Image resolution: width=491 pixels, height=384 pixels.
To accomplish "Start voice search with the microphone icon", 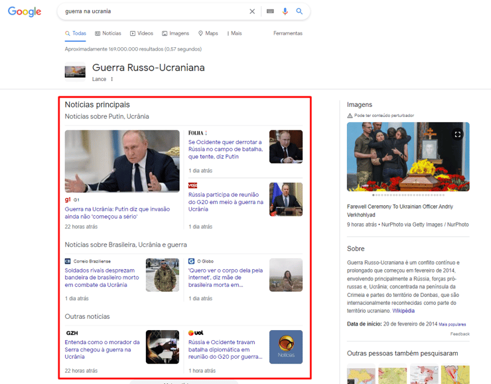I will 285,11.
